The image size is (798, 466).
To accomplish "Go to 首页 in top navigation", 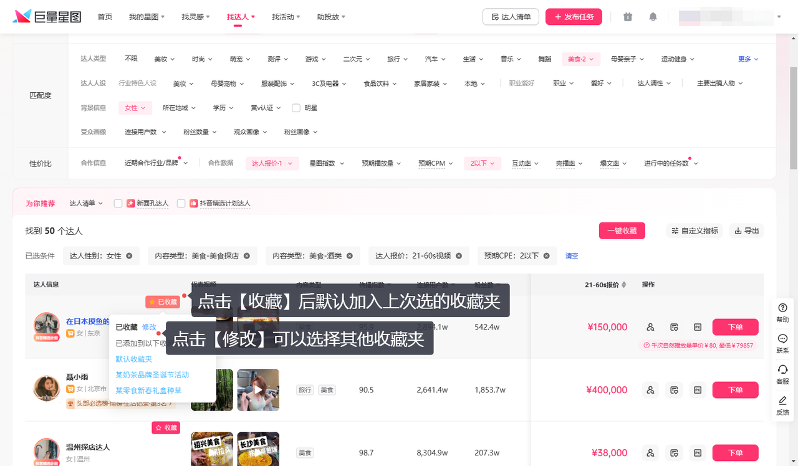I will pyautogui.click(x=105, y=17).
